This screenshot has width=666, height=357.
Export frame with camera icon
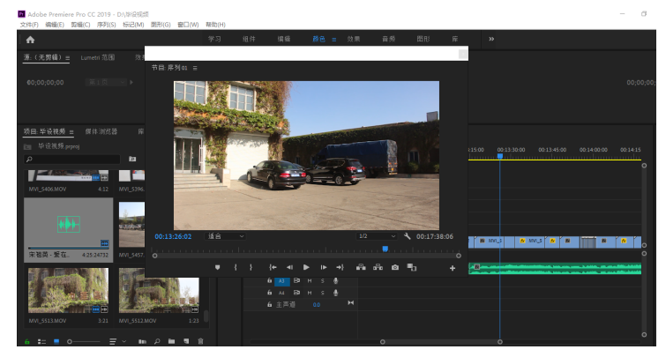coord(395,267)
